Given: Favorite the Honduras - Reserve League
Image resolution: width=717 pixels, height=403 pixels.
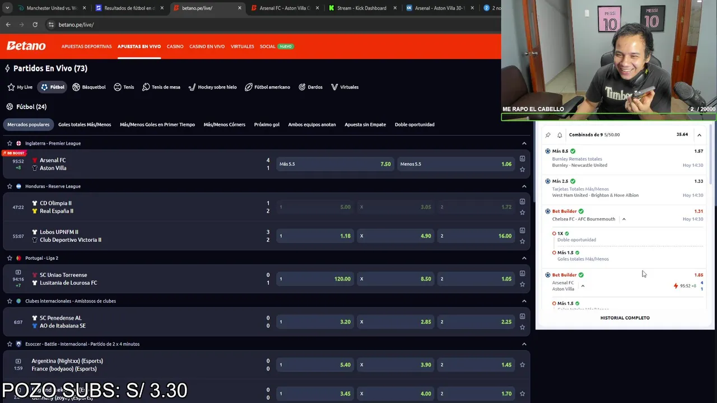Looking at the screenshot, I should pos(10,186).
